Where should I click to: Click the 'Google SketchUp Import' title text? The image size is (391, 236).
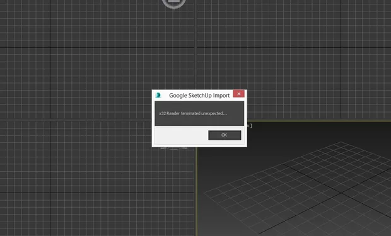coord(199,96)
